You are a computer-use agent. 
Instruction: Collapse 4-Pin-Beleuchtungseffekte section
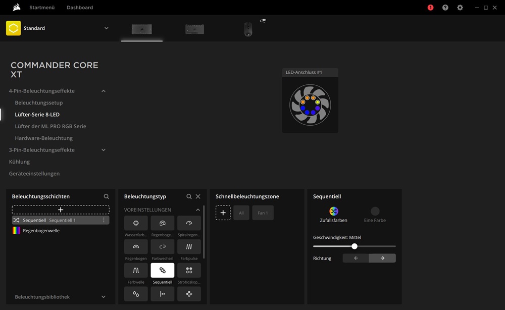point(104,91)
